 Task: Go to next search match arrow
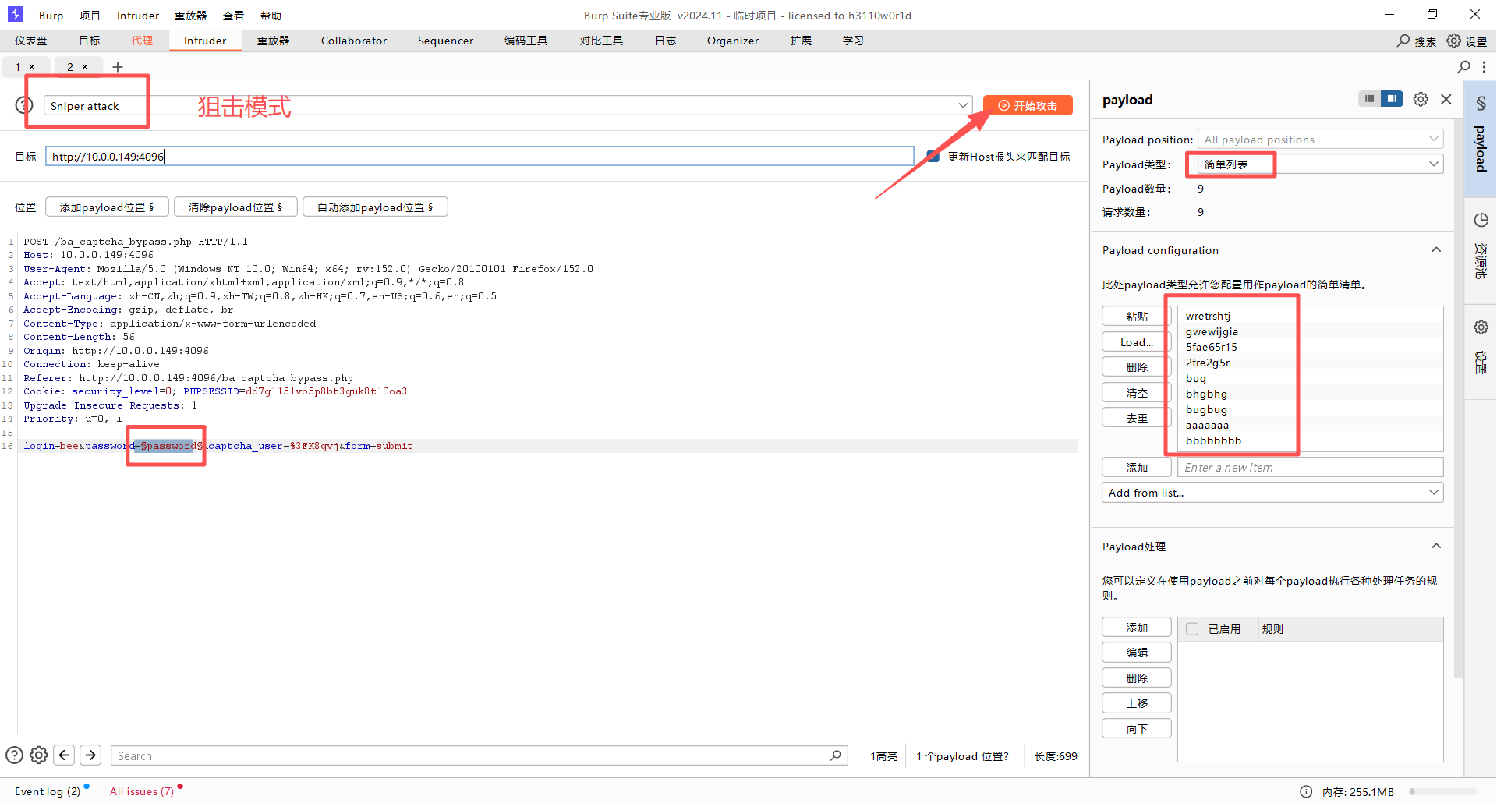(90, 755)
